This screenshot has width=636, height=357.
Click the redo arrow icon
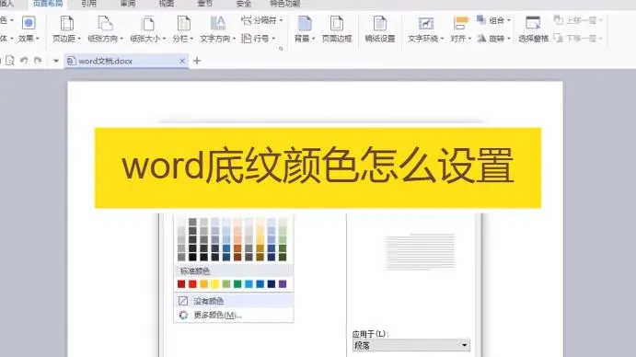[38, 61]
